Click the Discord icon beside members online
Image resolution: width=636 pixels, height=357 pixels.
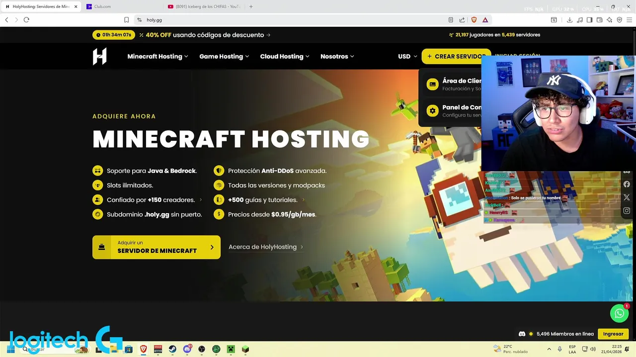click(522, 334)
